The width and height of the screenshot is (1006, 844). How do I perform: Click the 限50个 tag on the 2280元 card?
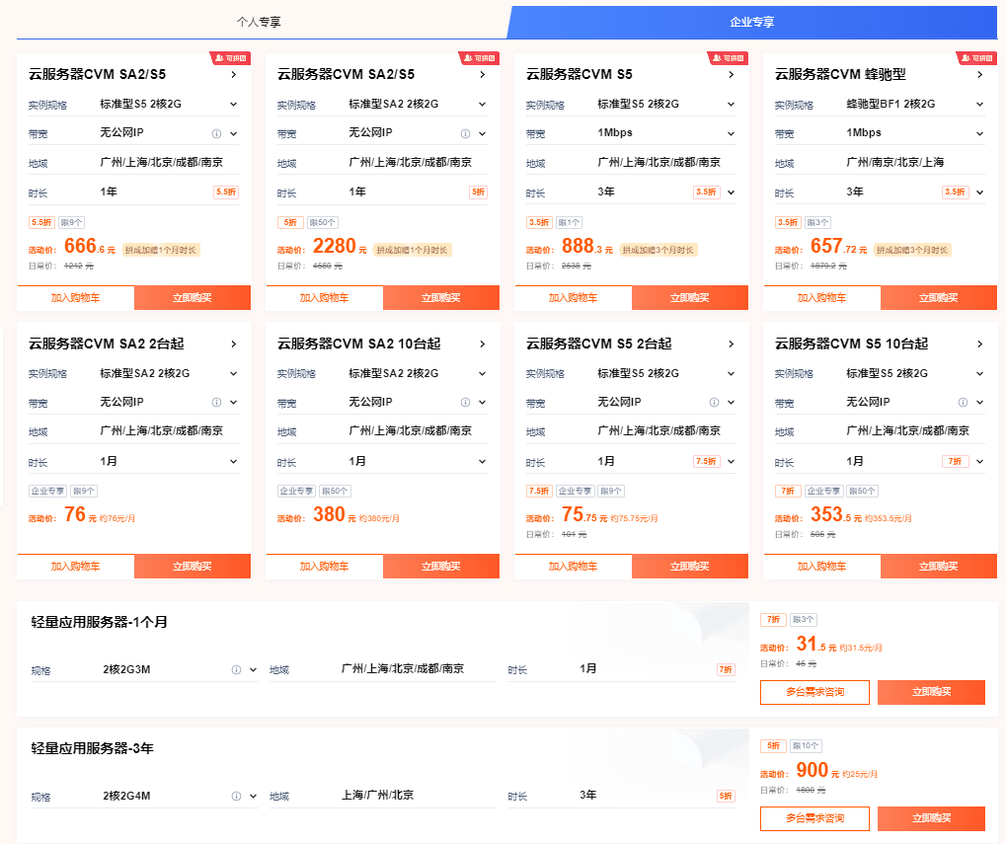(322, 222)
